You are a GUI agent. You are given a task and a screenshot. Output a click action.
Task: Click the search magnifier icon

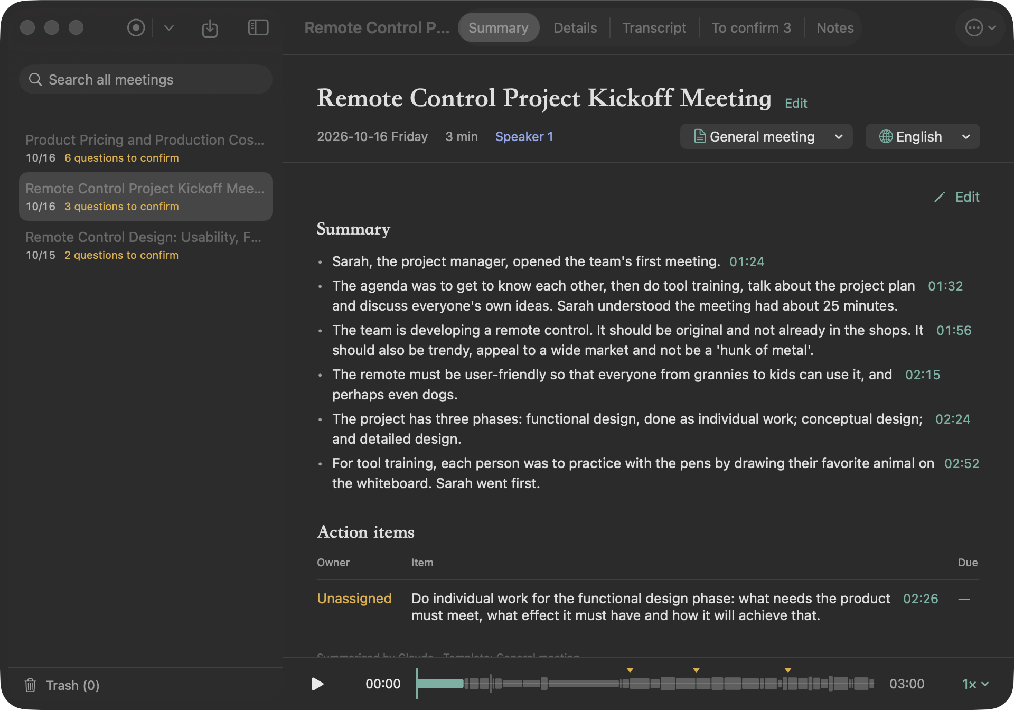pyautogui.click(x=35, y=79)
